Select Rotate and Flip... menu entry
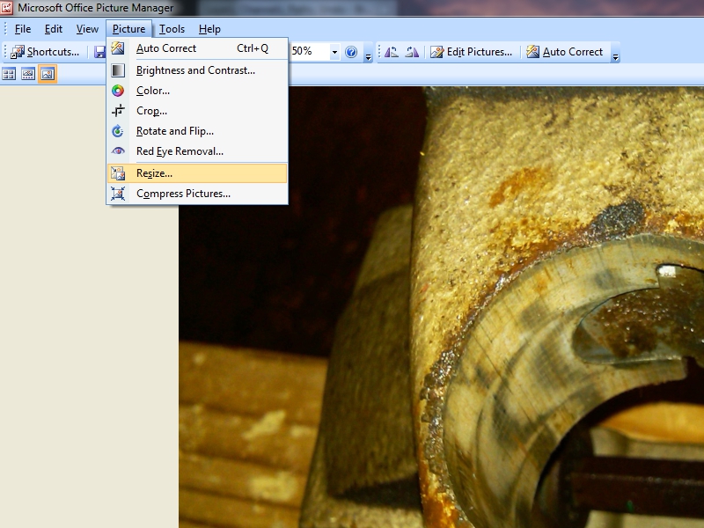Screen dimensions: 704x528 (x=197, y=131)
